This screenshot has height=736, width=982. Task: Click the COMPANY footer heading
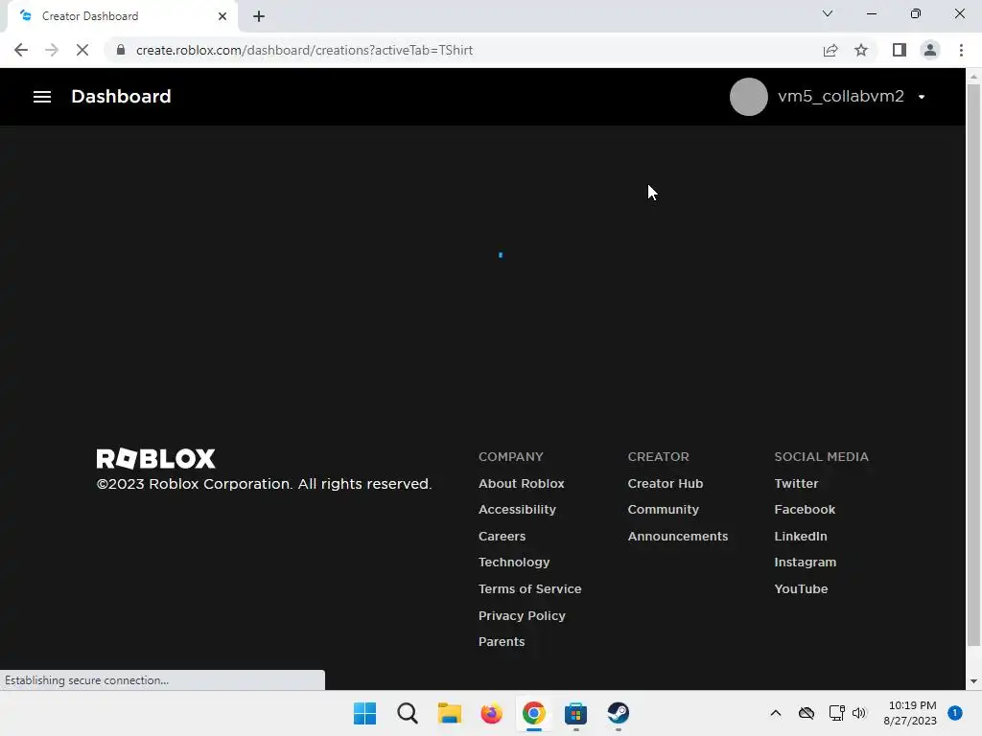[x=511, y=456]
